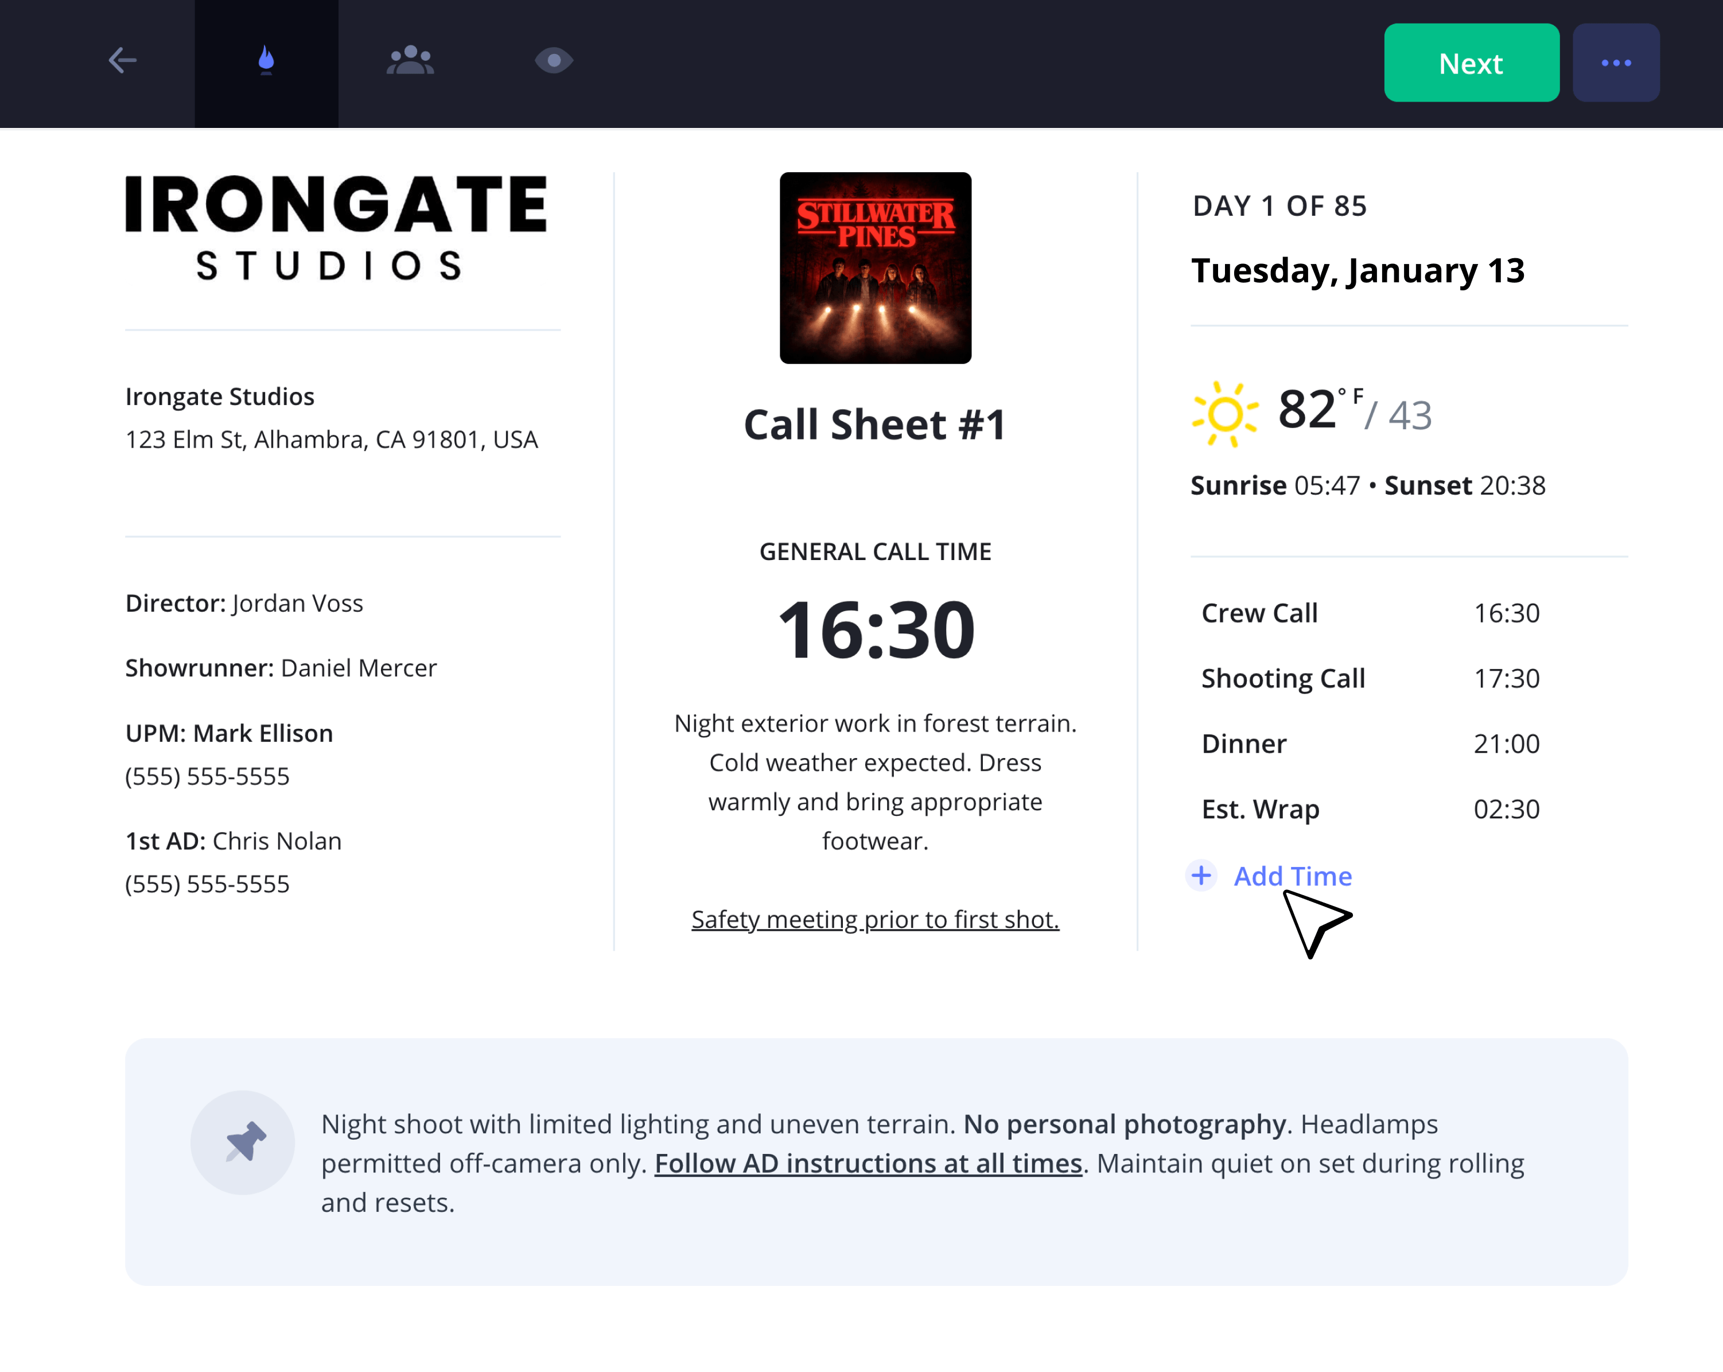The height and width of the screenshot is (1372, 1723).
Task: Click the Director: Jordan Voss line
Action: pos(244,603)
